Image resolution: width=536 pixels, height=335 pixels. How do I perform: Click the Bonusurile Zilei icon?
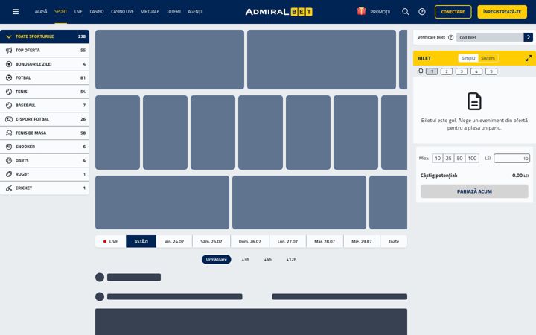click(9, 64)
